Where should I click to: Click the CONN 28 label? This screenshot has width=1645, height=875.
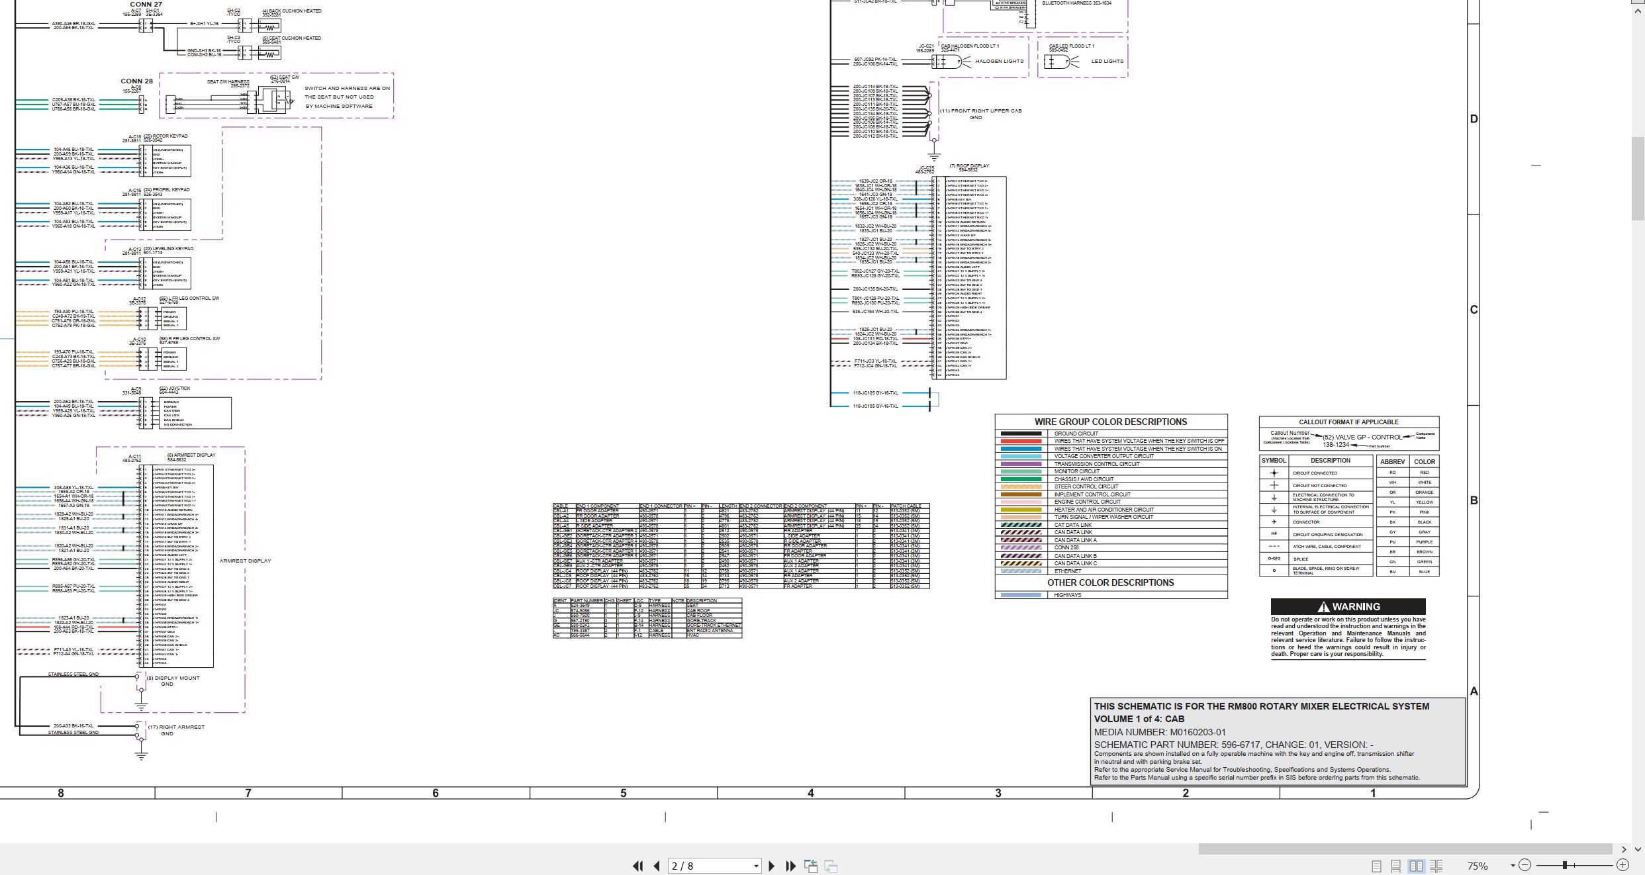point(136,81)
